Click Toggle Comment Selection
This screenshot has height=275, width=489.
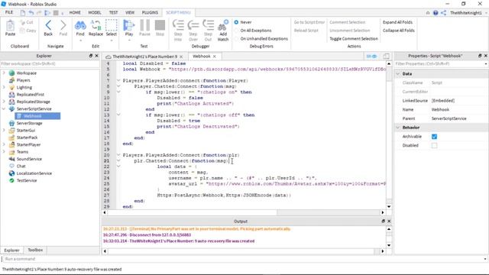click(x=354, y=39)
